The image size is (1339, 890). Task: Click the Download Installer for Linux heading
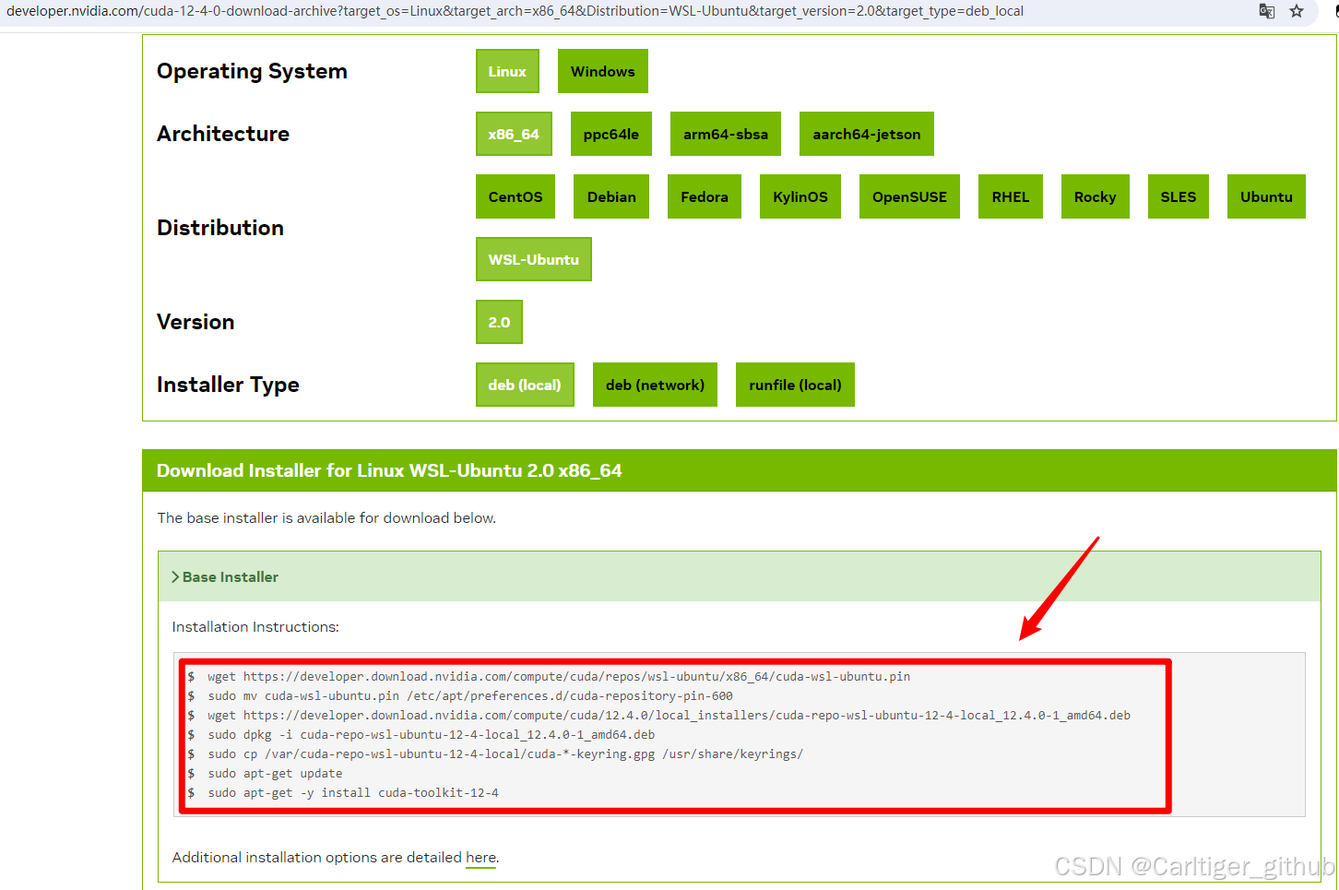[x=389, y=470]
